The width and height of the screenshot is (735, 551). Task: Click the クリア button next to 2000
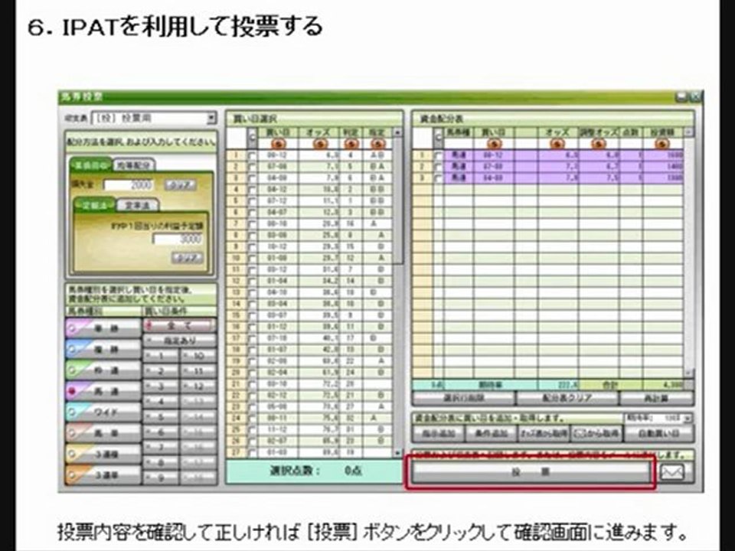[180, 184]
